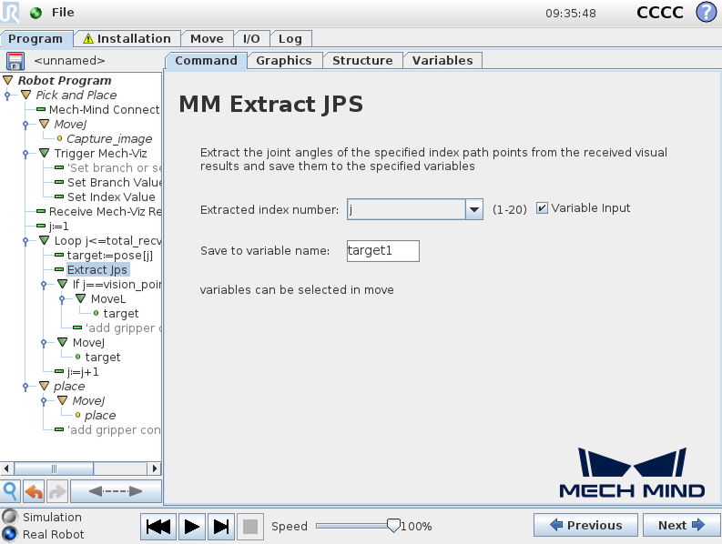Switch to the Move tab
Viewport: 722px width, 544px height.
pyautogui.click(x=207, y=38)
